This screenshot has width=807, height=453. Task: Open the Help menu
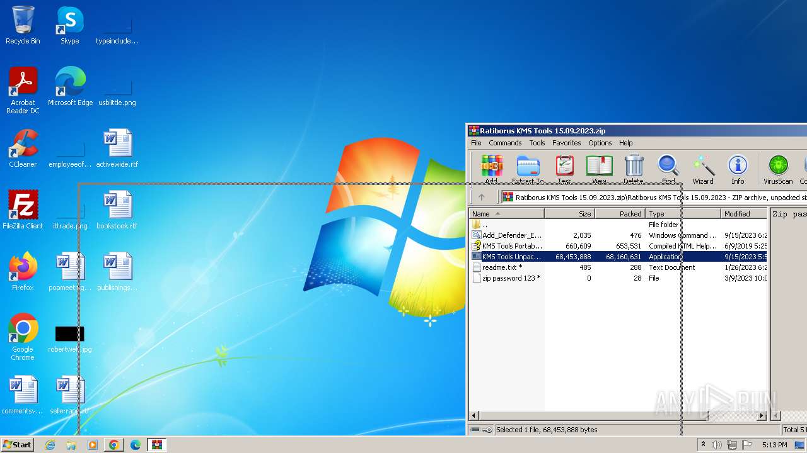[x=626, y=143]
